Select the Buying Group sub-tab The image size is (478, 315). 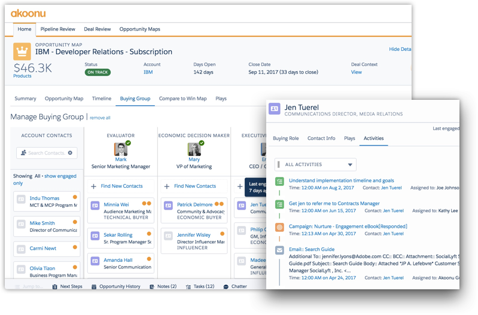(135, 99)
